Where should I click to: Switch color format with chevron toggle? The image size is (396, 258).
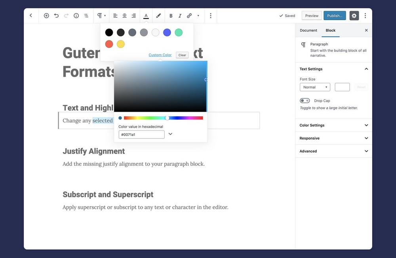pos(170,134)
